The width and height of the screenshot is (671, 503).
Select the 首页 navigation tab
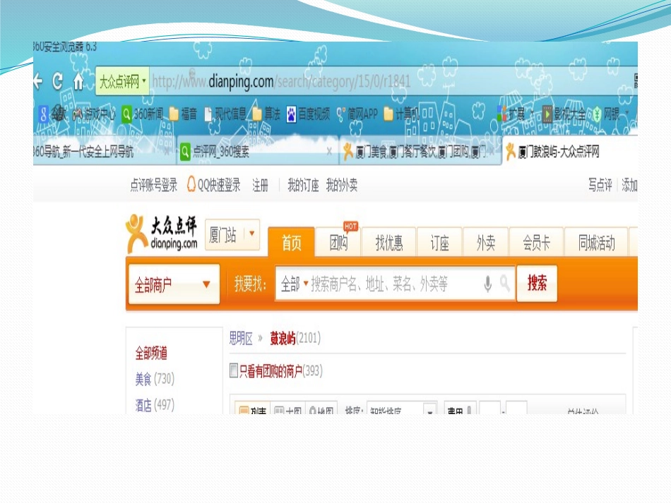(x=291, y=242)
